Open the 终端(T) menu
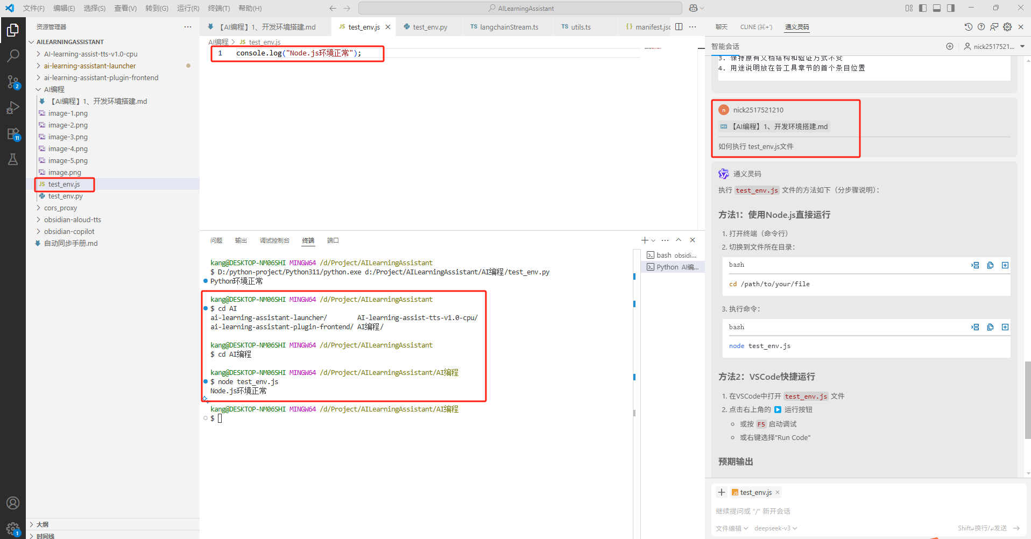 point(218,8)
